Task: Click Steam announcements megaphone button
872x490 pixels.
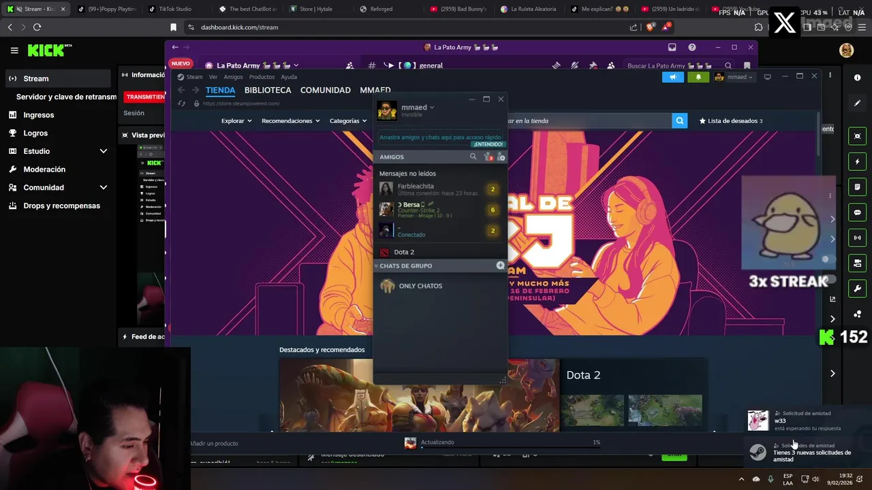Action: (x=672, y=77)
